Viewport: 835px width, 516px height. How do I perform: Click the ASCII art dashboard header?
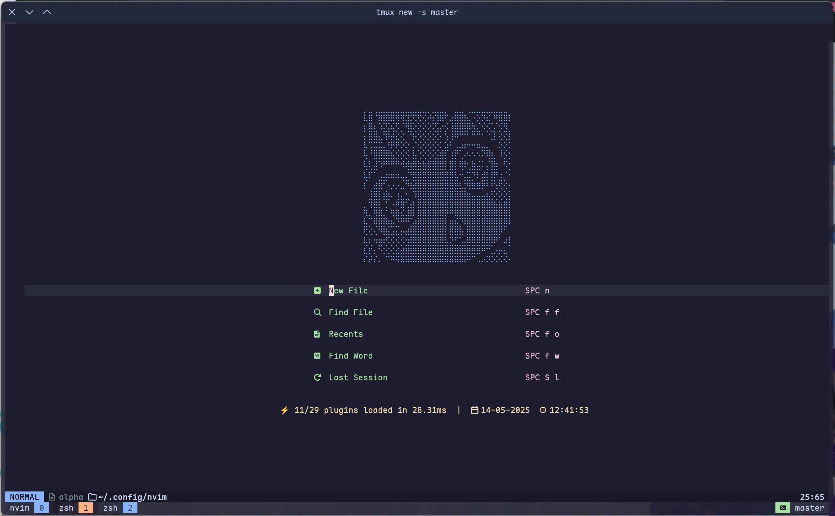(436, 187)
